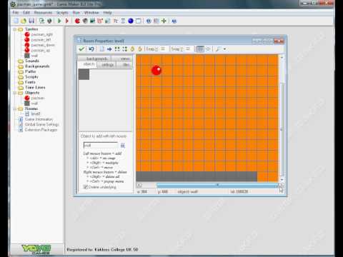Open the Scripts menu
This screenshot has height=257, width=343.
pos(62,12)
